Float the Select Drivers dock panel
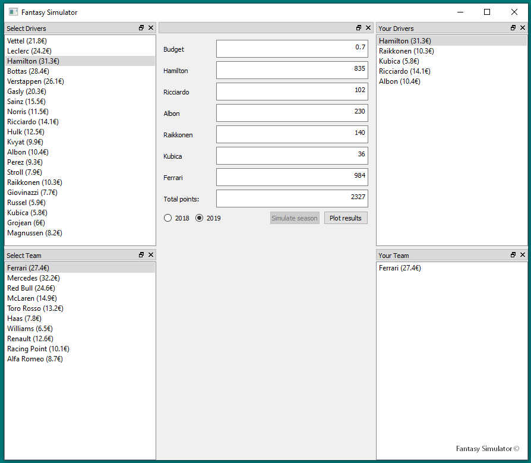 [141, 28]
